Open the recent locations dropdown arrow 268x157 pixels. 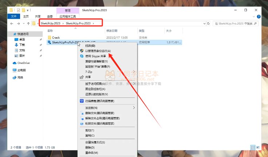tap(24, 23)
